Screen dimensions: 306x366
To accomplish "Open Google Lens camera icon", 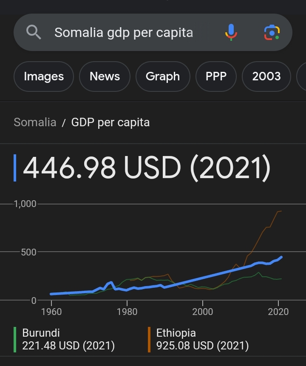I will point(272,32).
